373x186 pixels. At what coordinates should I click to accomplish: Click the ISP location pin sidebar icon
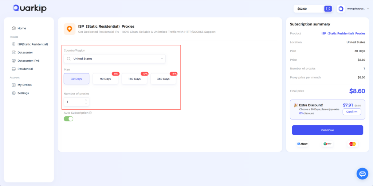coord(13,44)
